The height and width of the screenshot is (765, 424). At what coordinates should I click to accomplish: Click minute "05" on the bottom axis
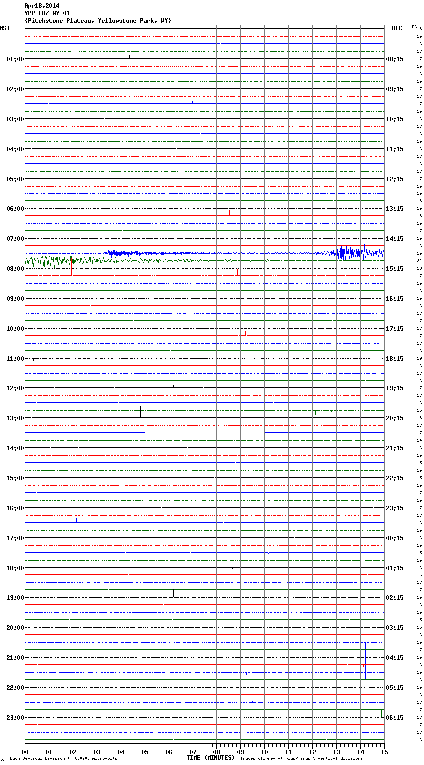click(x=145, y=752)
